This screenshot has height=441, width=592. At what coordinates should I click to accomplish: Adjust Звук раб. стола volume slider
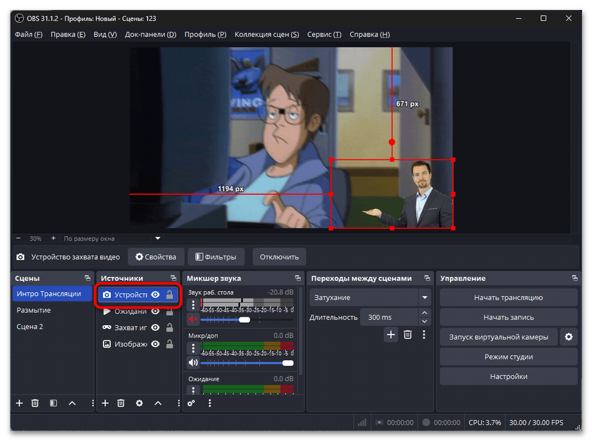[x=247, y=320]
